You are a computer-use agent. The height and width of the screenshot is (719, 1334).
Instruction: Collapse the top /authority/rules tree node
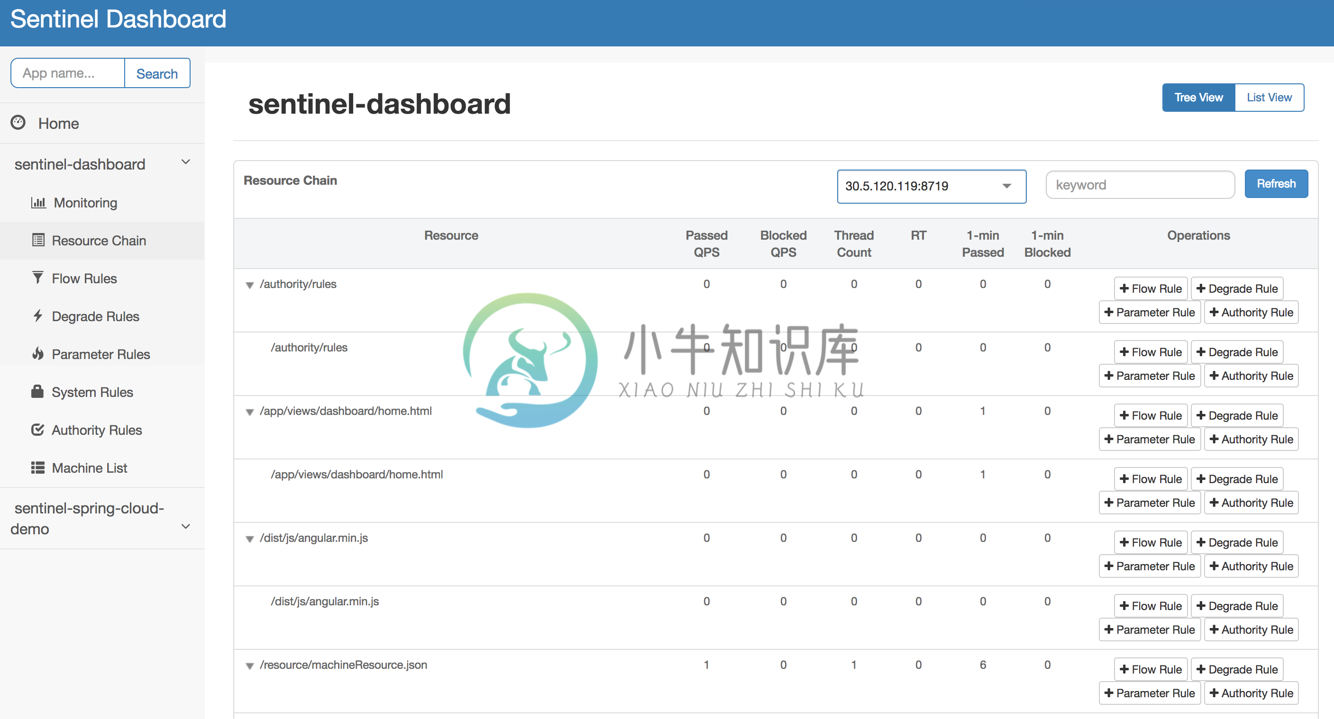click(x=250, y=285)
